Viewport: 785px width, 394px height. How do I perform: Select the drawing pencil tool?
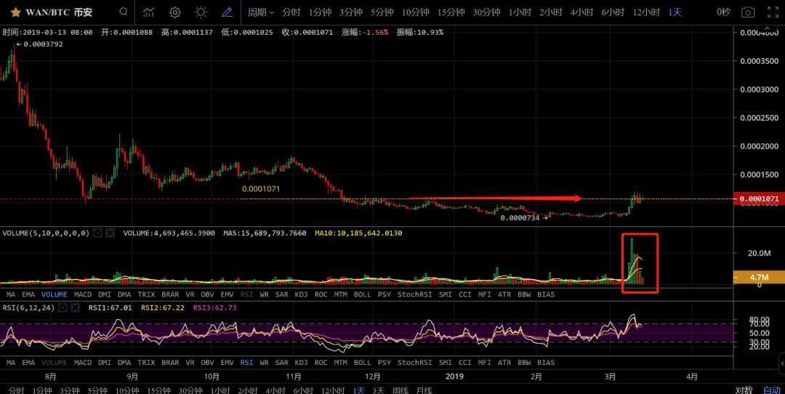[227, 12]
